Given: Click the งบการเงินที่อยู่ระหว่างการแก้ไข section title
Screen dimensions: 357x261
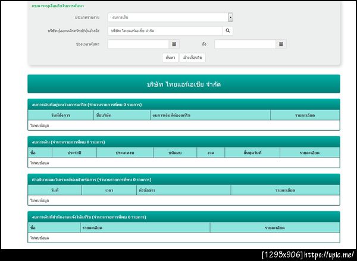Looking at the screenshot, I should tap(87, 105).
